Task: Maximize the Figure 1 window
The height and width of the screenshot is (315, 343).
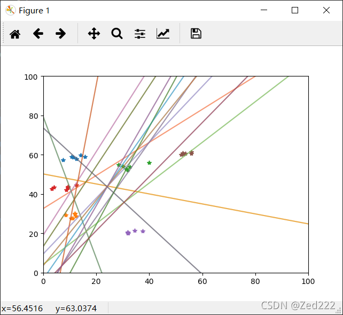Action: (295, 10)
